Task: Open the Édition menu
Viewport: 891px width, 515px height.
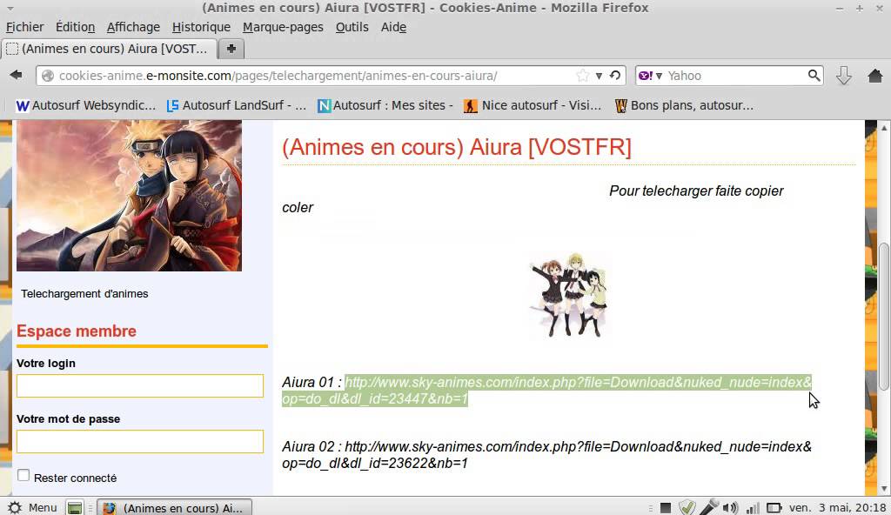Action: (x=75, y=27)
